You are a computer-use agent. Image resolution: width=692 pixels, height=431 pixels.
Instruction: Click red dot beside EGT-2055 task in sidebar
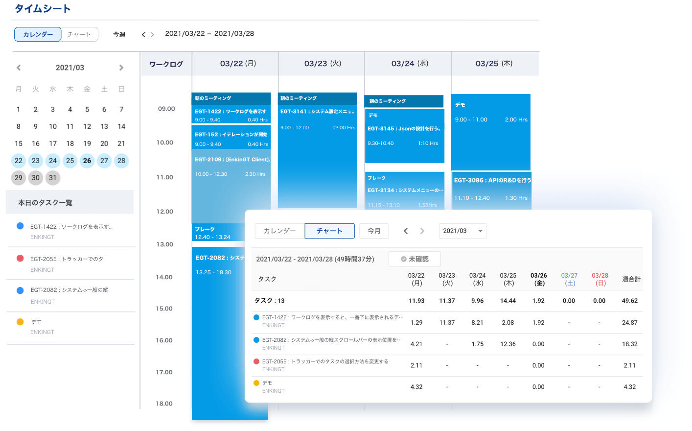tap(20, 258)
